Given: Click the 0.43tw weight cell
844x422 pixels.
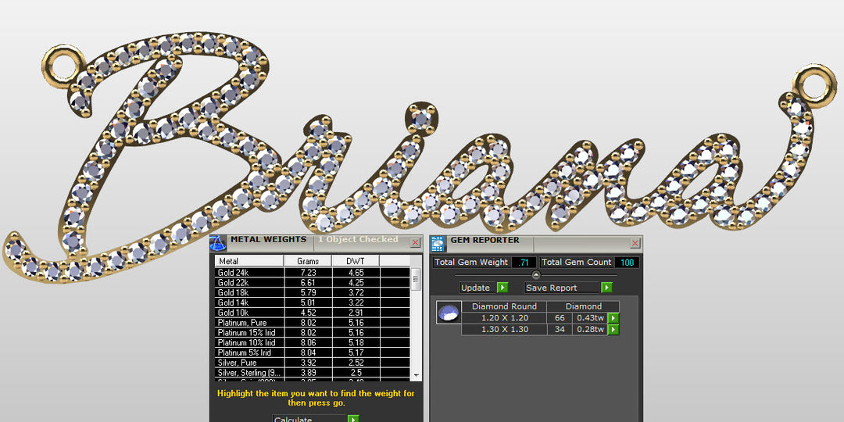Looking at the screenshot, I should 590,317.
